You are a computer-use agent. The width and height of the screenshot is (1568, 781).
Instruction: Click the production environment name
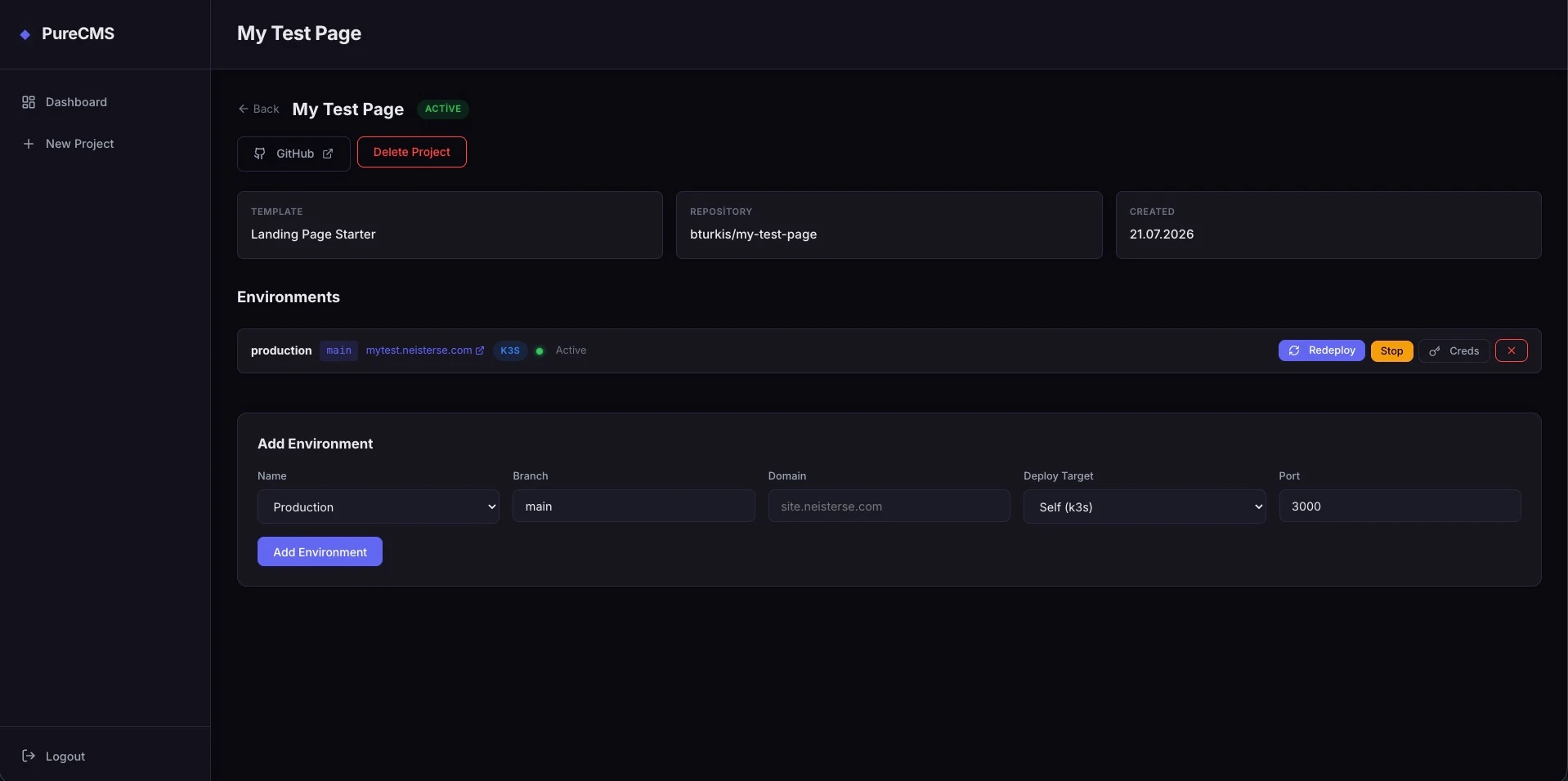(281, 350)
